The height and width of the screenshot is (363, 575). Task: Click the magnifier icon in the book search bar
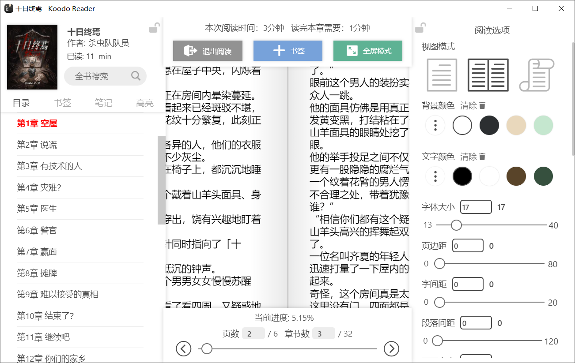136,76
